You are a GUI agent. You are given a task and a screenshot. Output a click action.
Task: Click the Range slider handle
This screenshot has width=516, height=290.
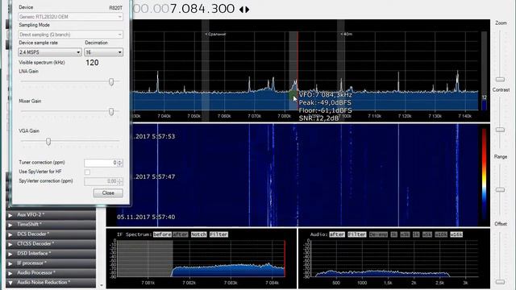point(500,190)
